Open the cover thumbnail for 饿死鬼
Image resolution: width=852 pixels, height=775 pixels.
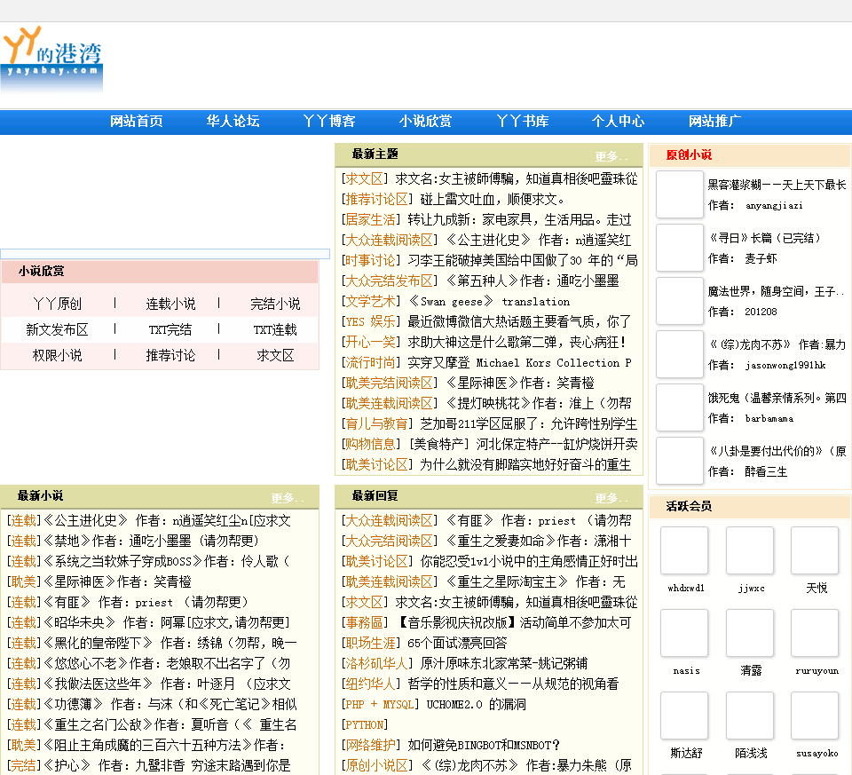[680, 407]
